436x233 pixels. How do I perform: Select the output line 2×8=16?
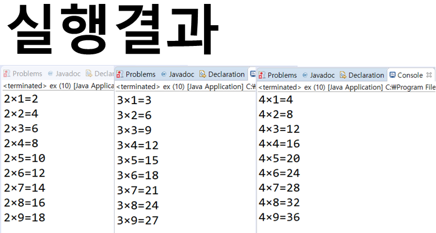[25, 203]
